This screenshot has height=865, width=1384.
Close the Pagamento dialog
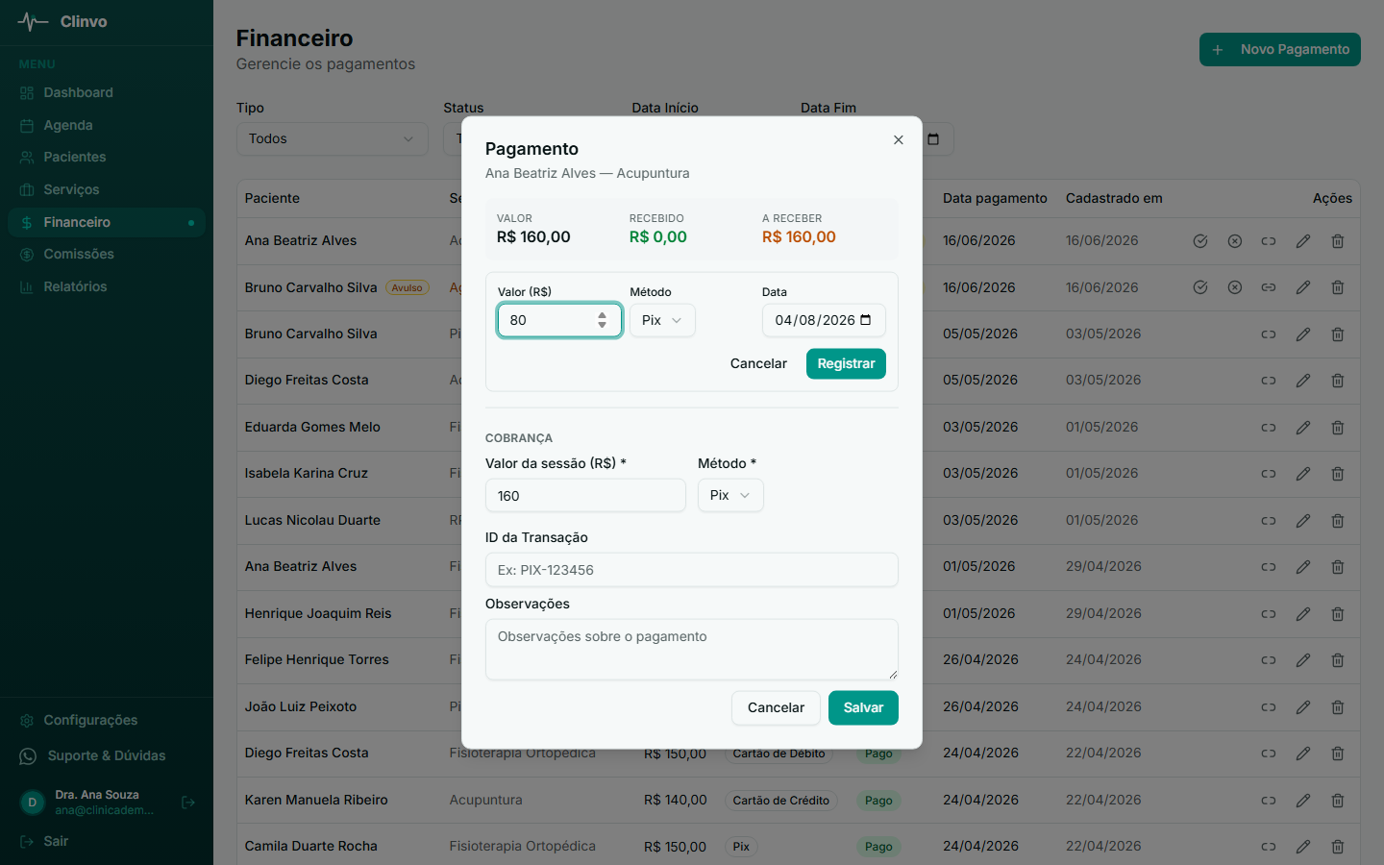899,140
